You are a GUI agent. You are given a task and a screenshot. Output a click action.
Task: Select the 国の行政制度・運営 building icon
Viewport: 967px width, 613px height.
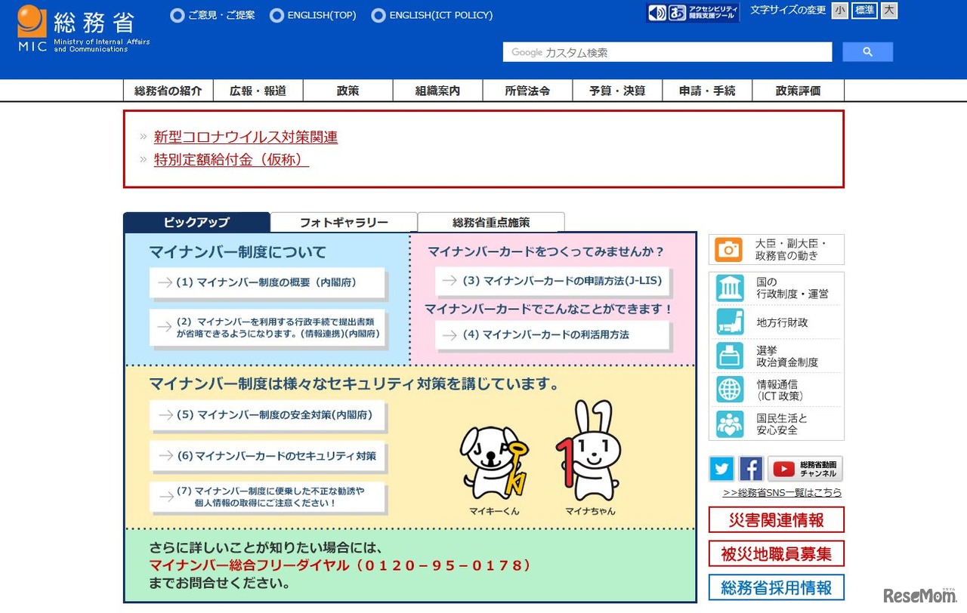(x=728, y=288)
